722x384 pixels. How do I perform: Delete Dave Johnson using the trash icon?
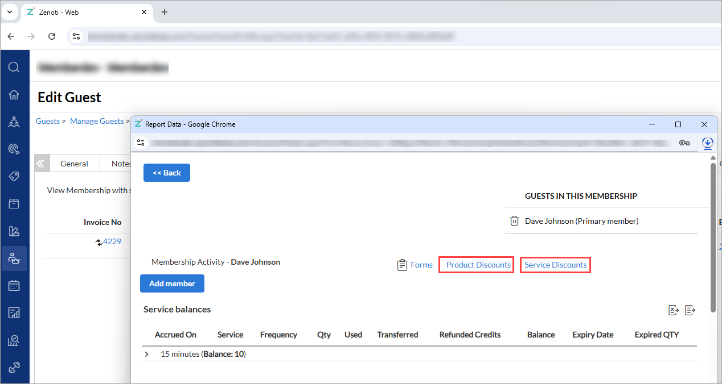coord(514,221)
